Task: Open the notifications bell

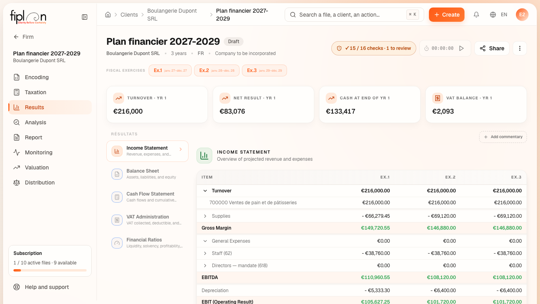Action: (476, 15)
